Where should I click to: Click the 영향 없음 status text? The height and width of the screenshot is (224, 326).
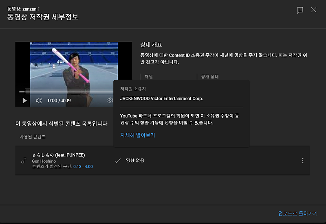click(135, 160)
